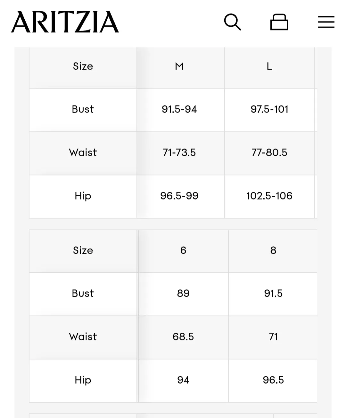Click the M bust value 91.5-94
Screen dimensions: 346x418
179,109
